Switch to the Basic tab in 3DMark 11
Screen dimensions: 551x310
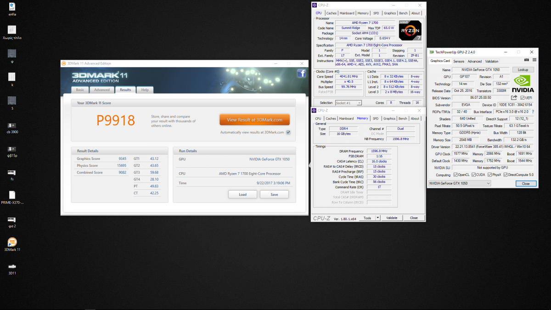(80, 90)
